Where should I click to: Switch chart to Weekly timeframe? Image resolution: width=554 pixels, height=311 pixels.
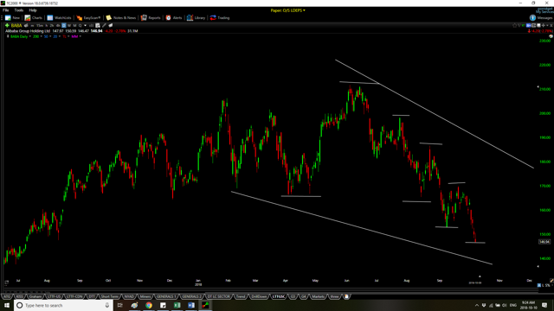tap(69, 25)
